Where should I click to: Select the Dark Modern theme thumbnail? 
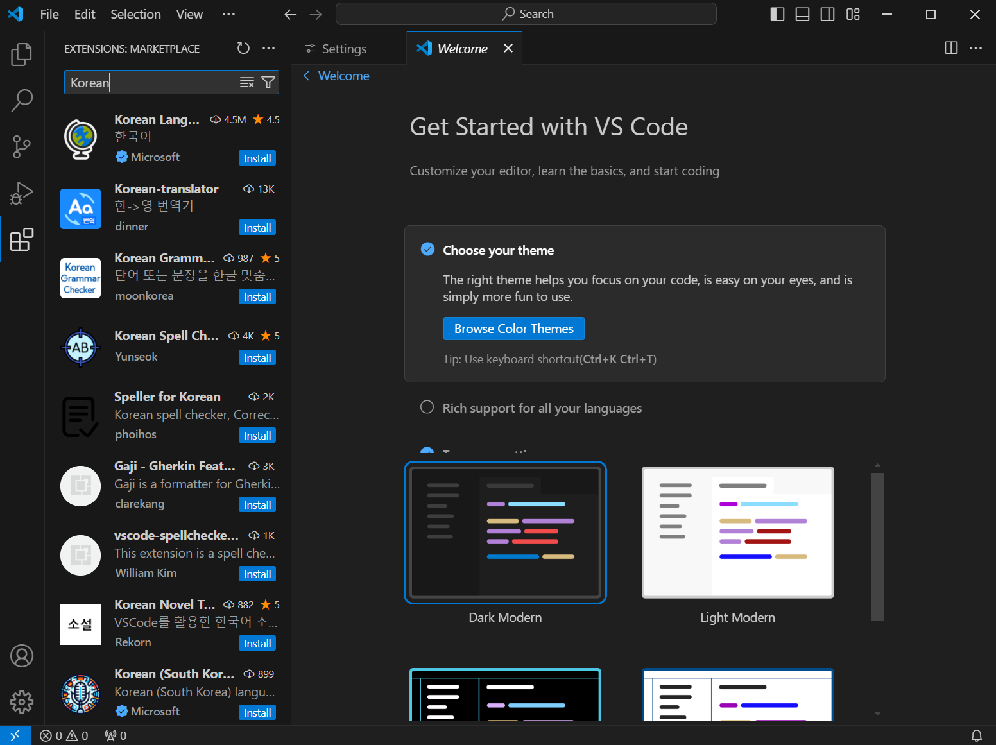pos(506,533)
